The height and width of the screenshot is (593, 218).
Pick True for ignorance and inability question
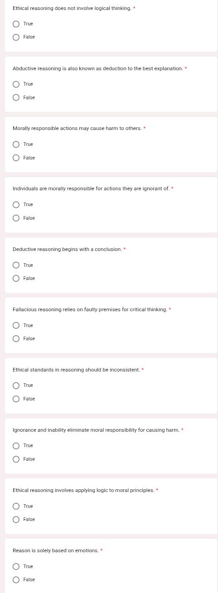pos(16,446)
